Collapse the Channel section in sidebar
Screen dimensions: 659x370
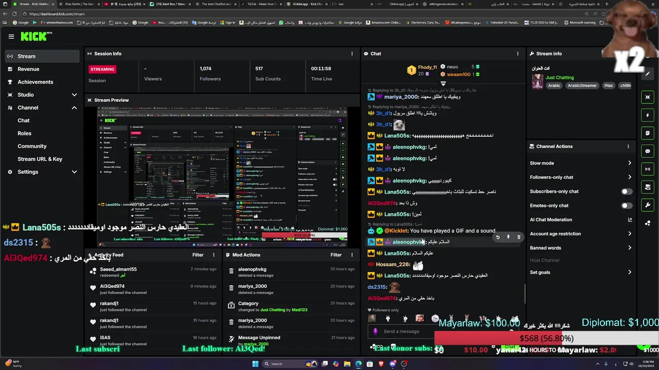coord(74,108)
